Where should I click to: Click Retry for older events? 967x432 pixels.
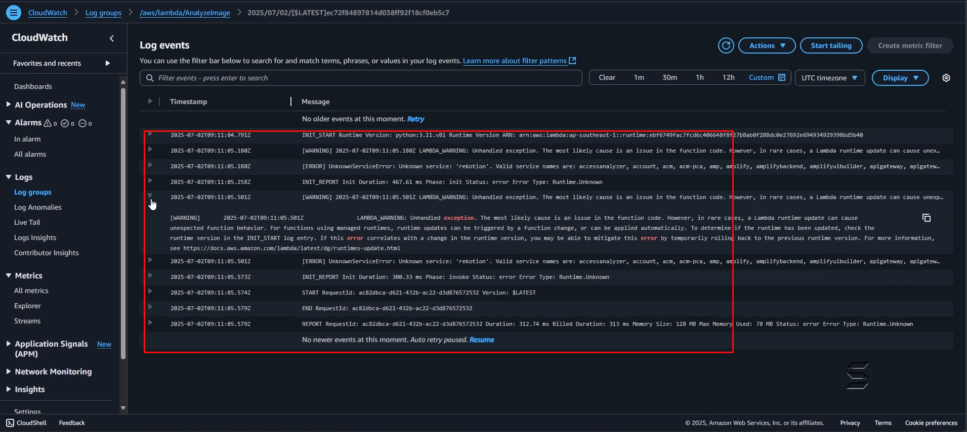pos(415,119)
